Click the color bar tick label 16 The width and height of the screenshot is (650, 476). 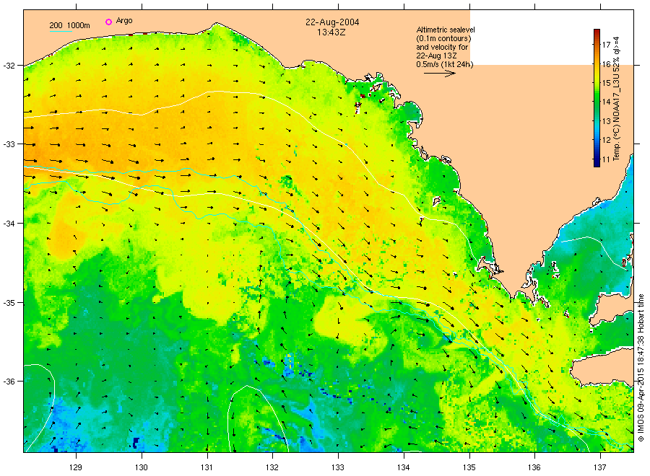[x=606, y=64]
